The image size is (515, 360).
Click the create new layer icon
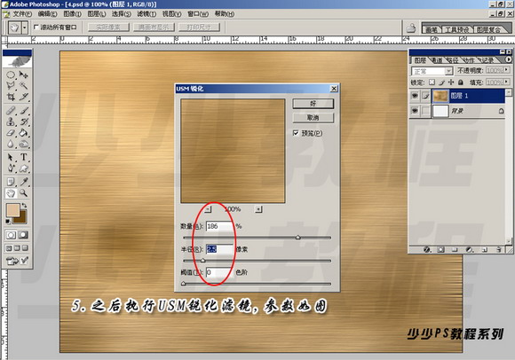pyautogui.click(x=485, y=250)
